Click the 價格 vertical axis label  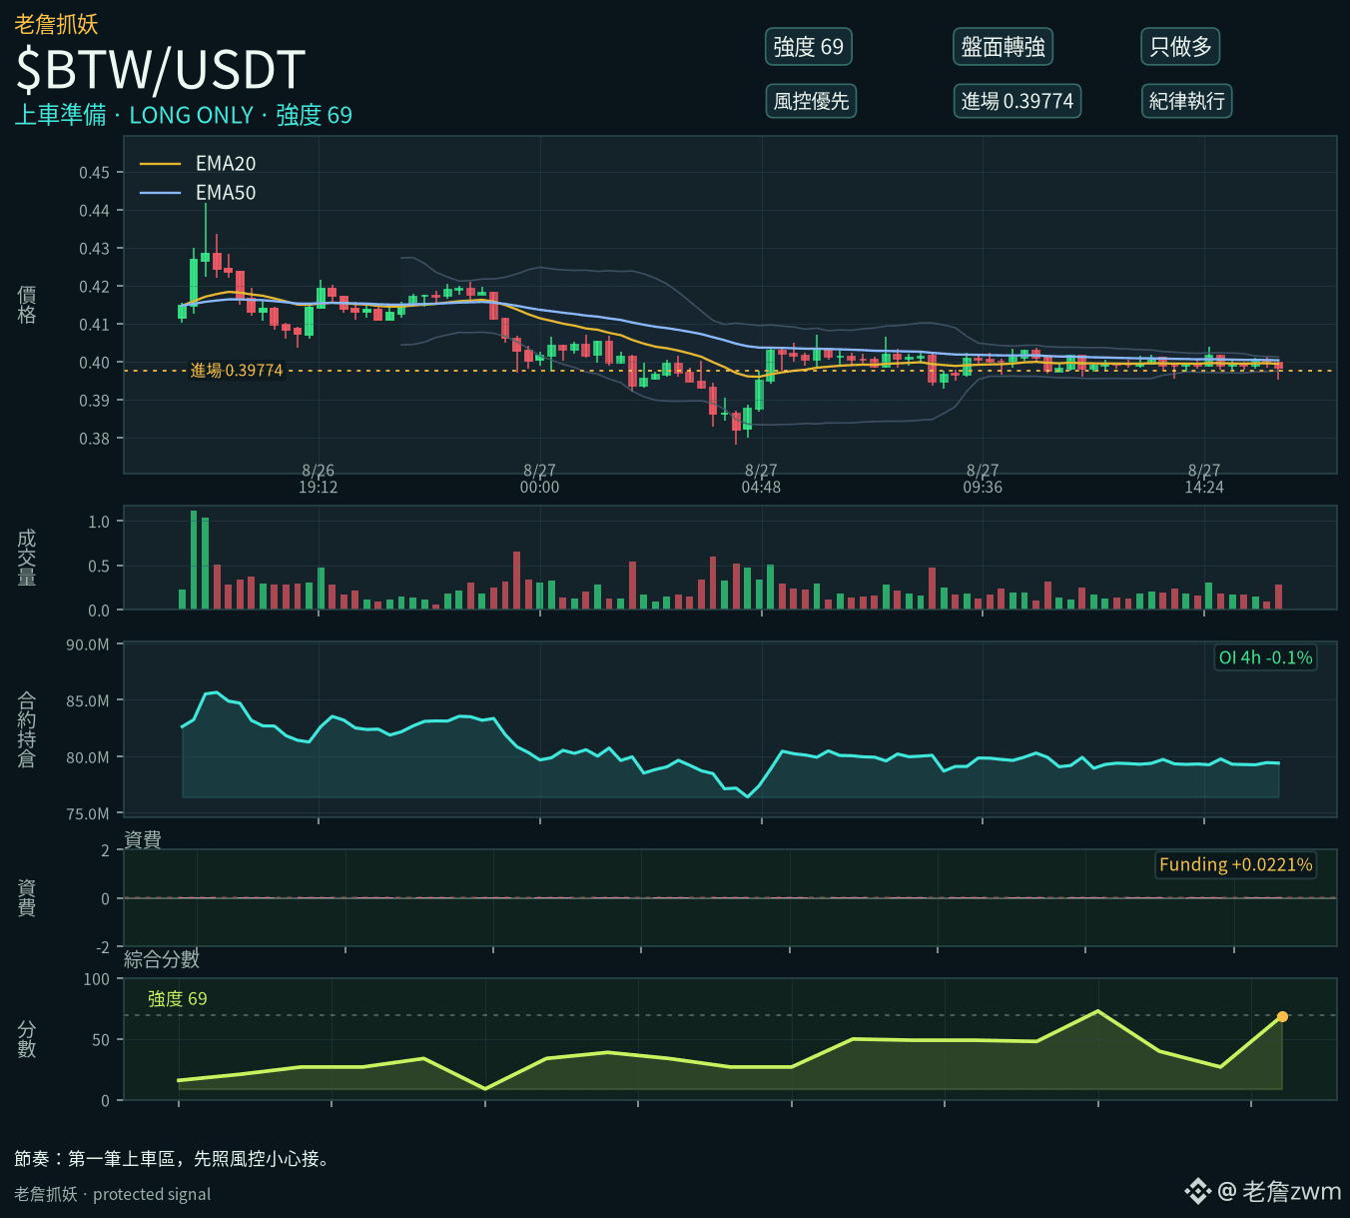27,305
